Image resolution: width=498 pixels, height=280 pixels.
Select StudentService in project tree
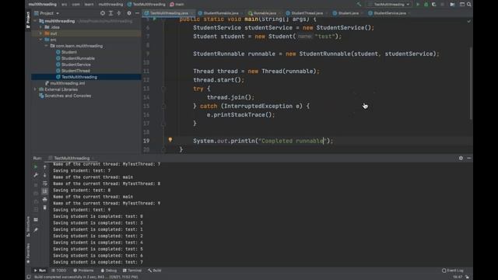coord(76,65)
